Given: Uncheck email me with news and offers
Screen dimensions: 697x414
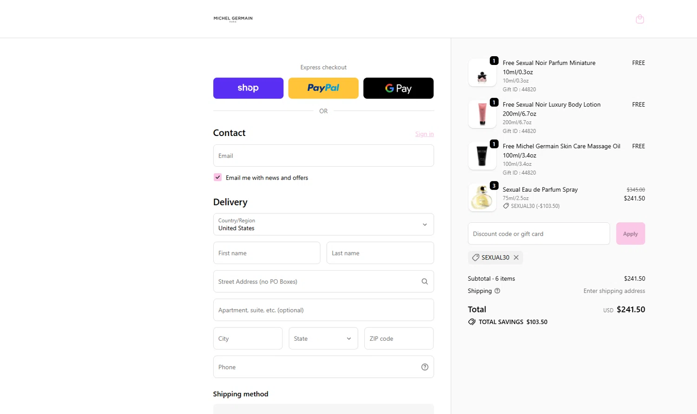Looking at the screenshot, I should 217,177.
